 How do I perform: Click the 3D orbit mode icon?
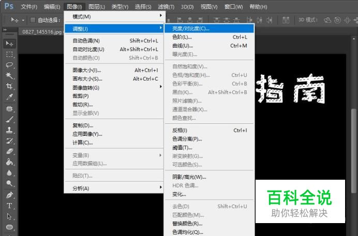point(327,20)
